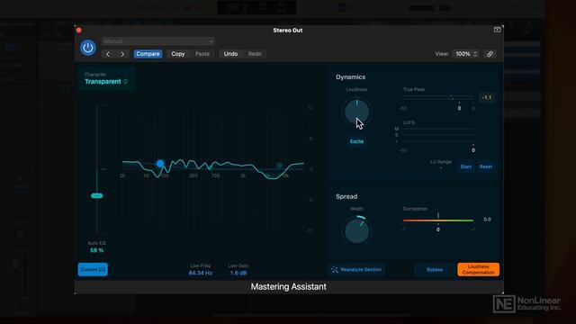Click the window expand icon at top right
The width and height of the screenshot is (576, 324).
tap(497, 30)
